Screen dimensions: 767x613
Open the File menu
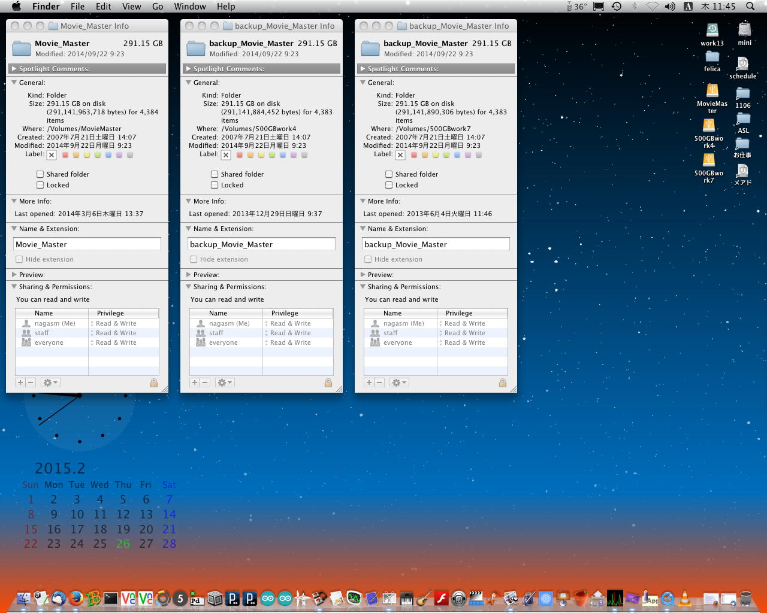click(x=77, y=7)
